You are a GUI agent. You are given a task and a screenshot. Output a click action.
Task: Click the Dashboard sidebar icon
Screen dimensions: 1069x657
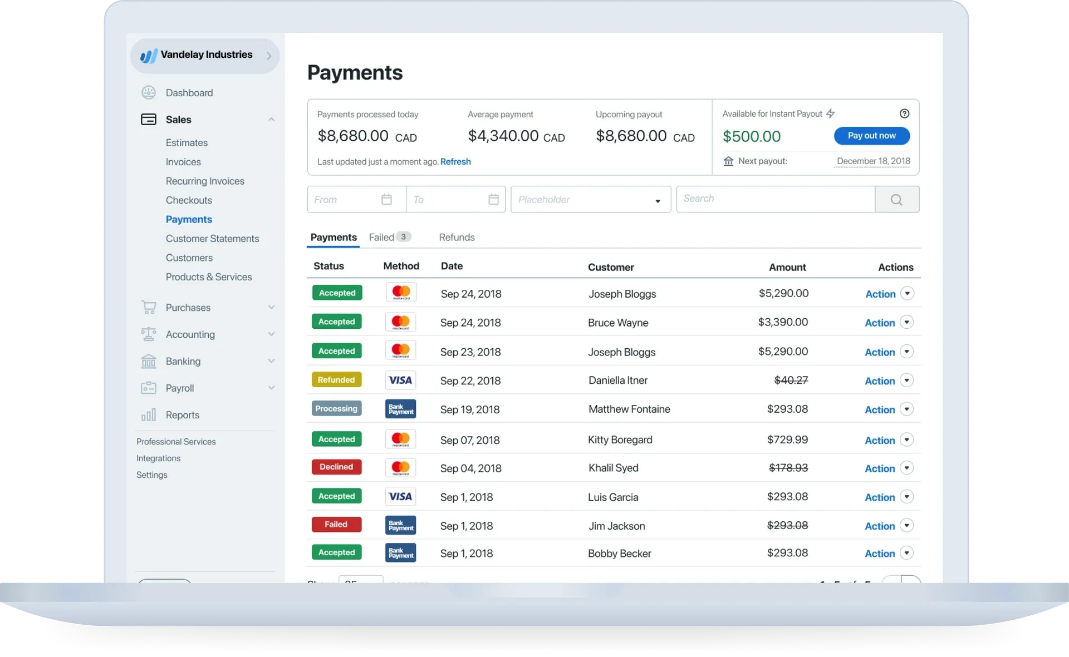149,92
